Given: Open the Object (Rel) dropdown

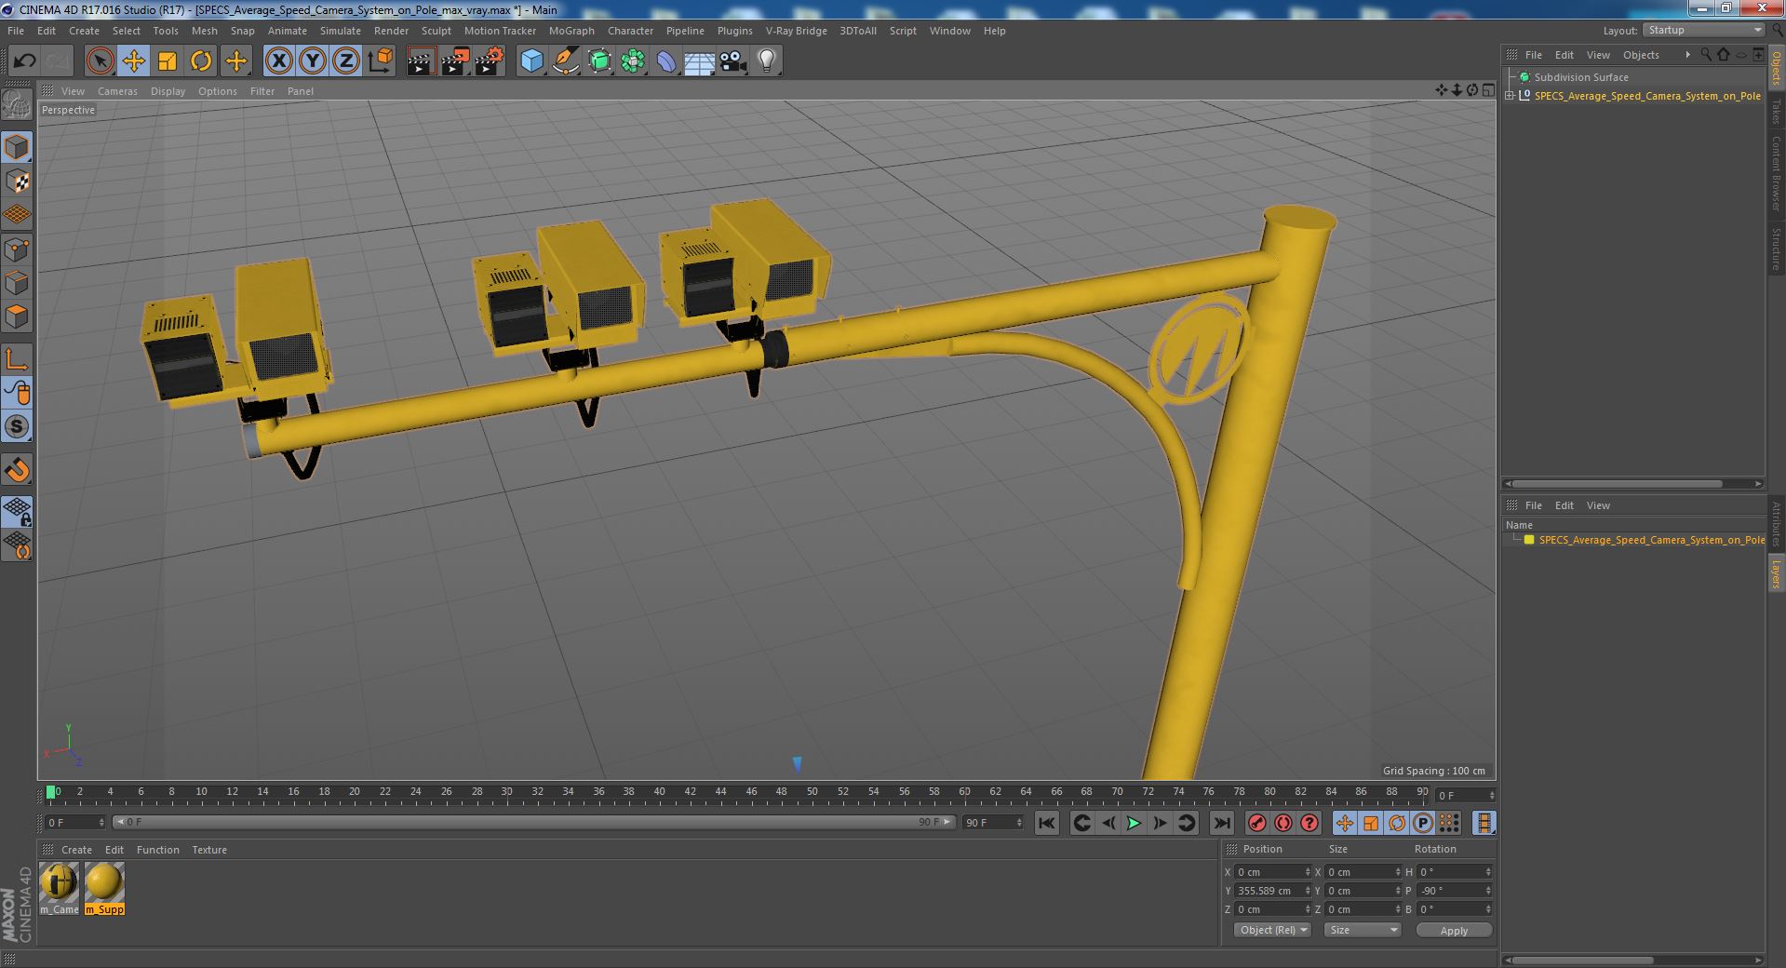Looking at the screenshot, I should (1272, 930).
